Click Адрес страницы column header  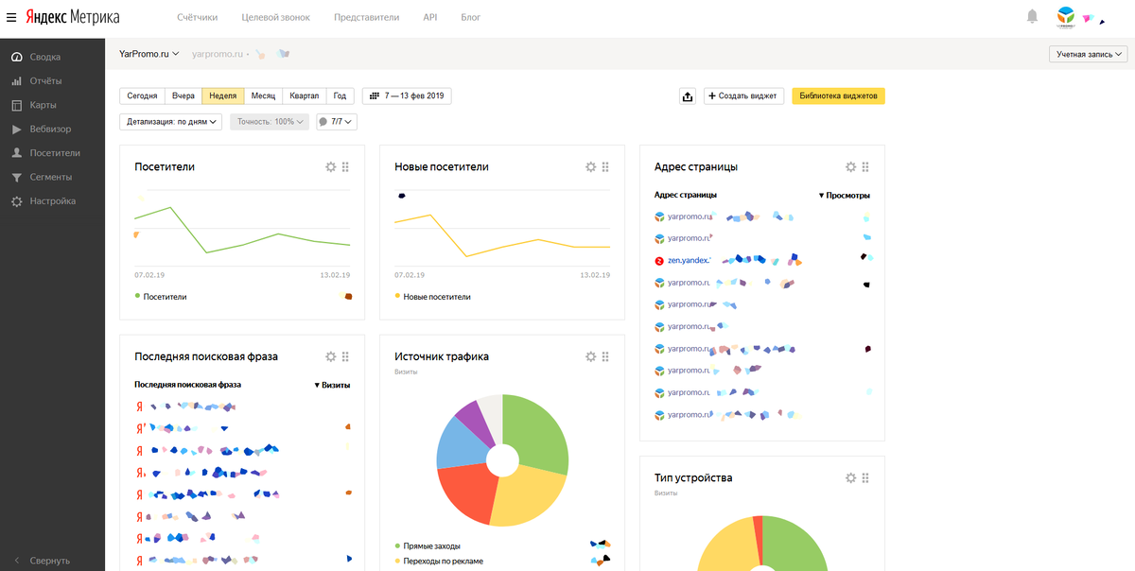click(685, 195)
